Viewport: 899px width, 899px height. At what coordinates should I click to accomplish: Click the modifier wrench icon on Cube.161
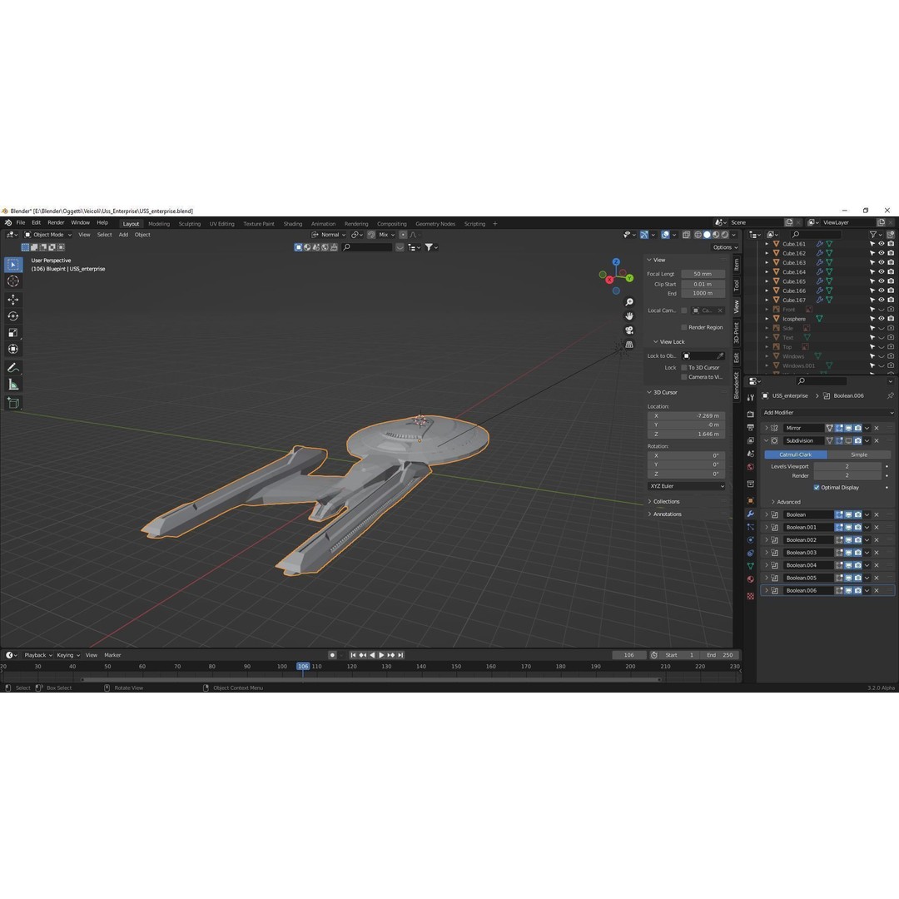click(x=819, y=244)
